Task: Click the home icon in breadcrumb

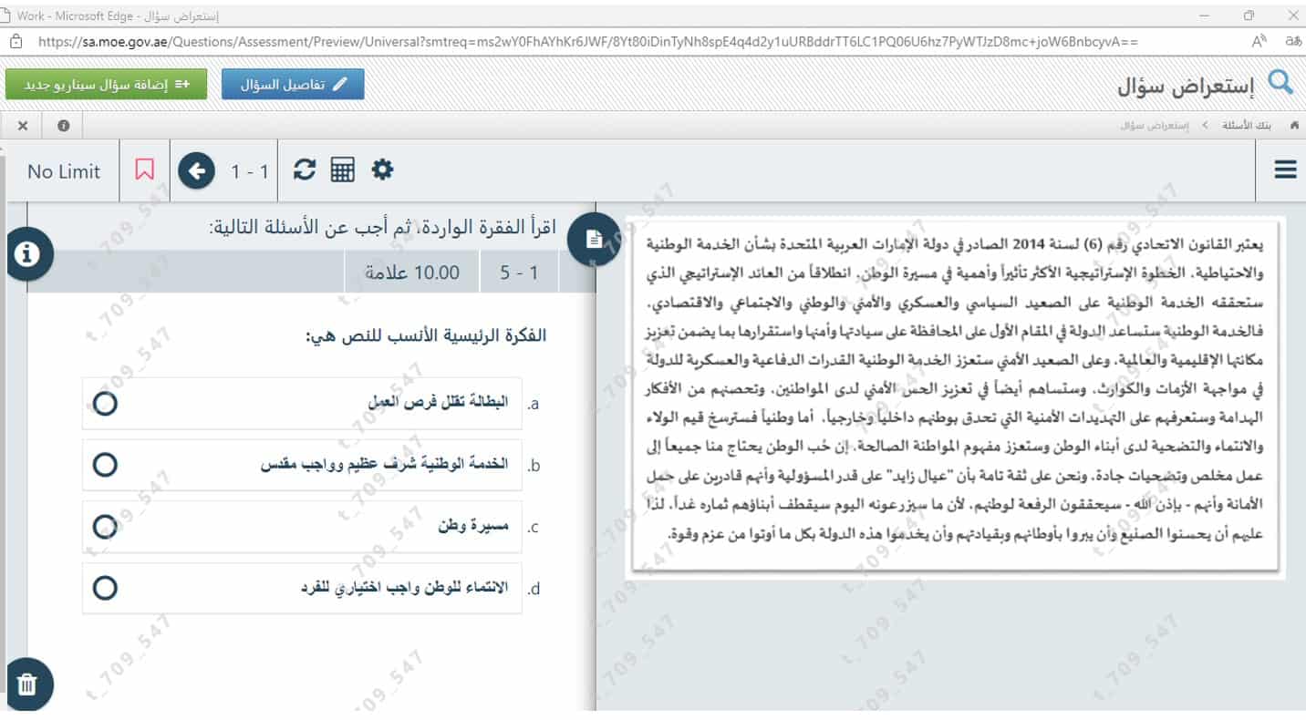Action: tap(1292, 125)
